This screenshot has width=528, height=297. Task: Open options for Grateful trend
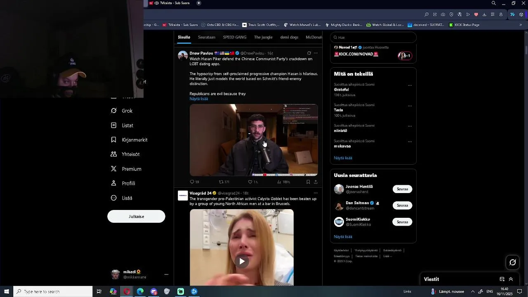[410, 86]
